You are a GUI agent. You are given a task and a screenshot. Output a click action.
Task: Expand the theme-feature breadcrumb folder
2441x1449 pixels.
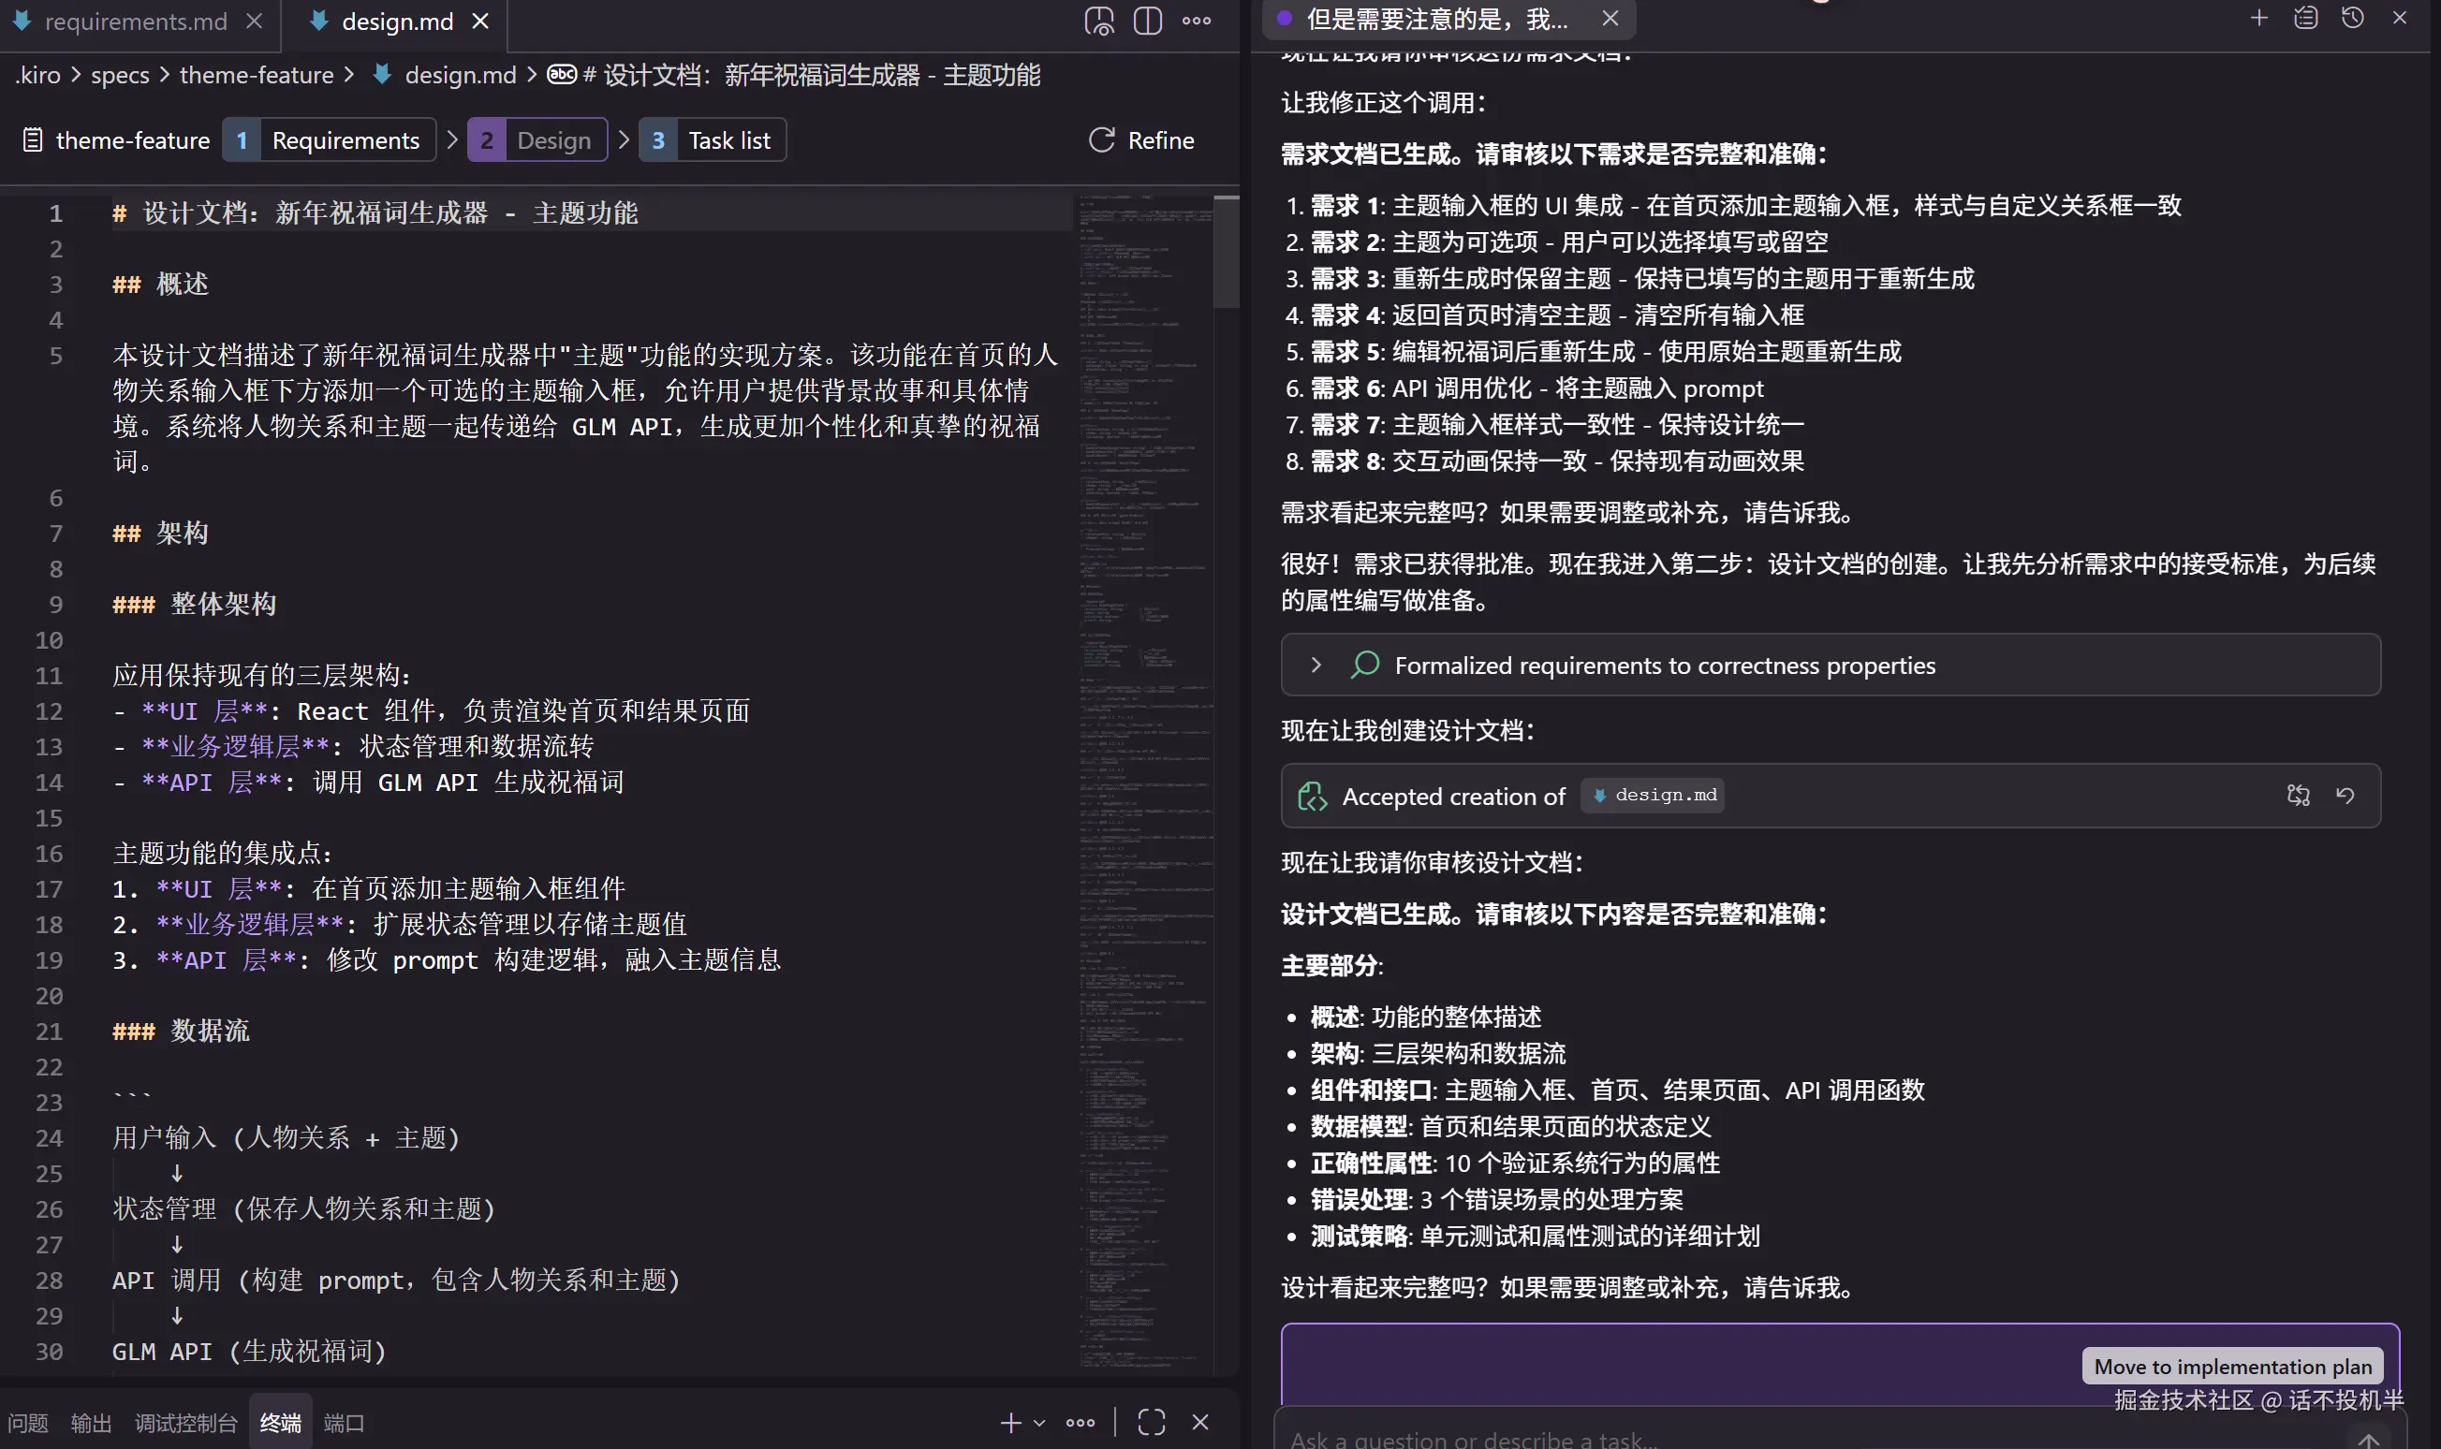[x=256, y=75]
